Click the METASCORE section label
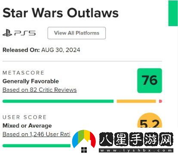 pos(23,73)
